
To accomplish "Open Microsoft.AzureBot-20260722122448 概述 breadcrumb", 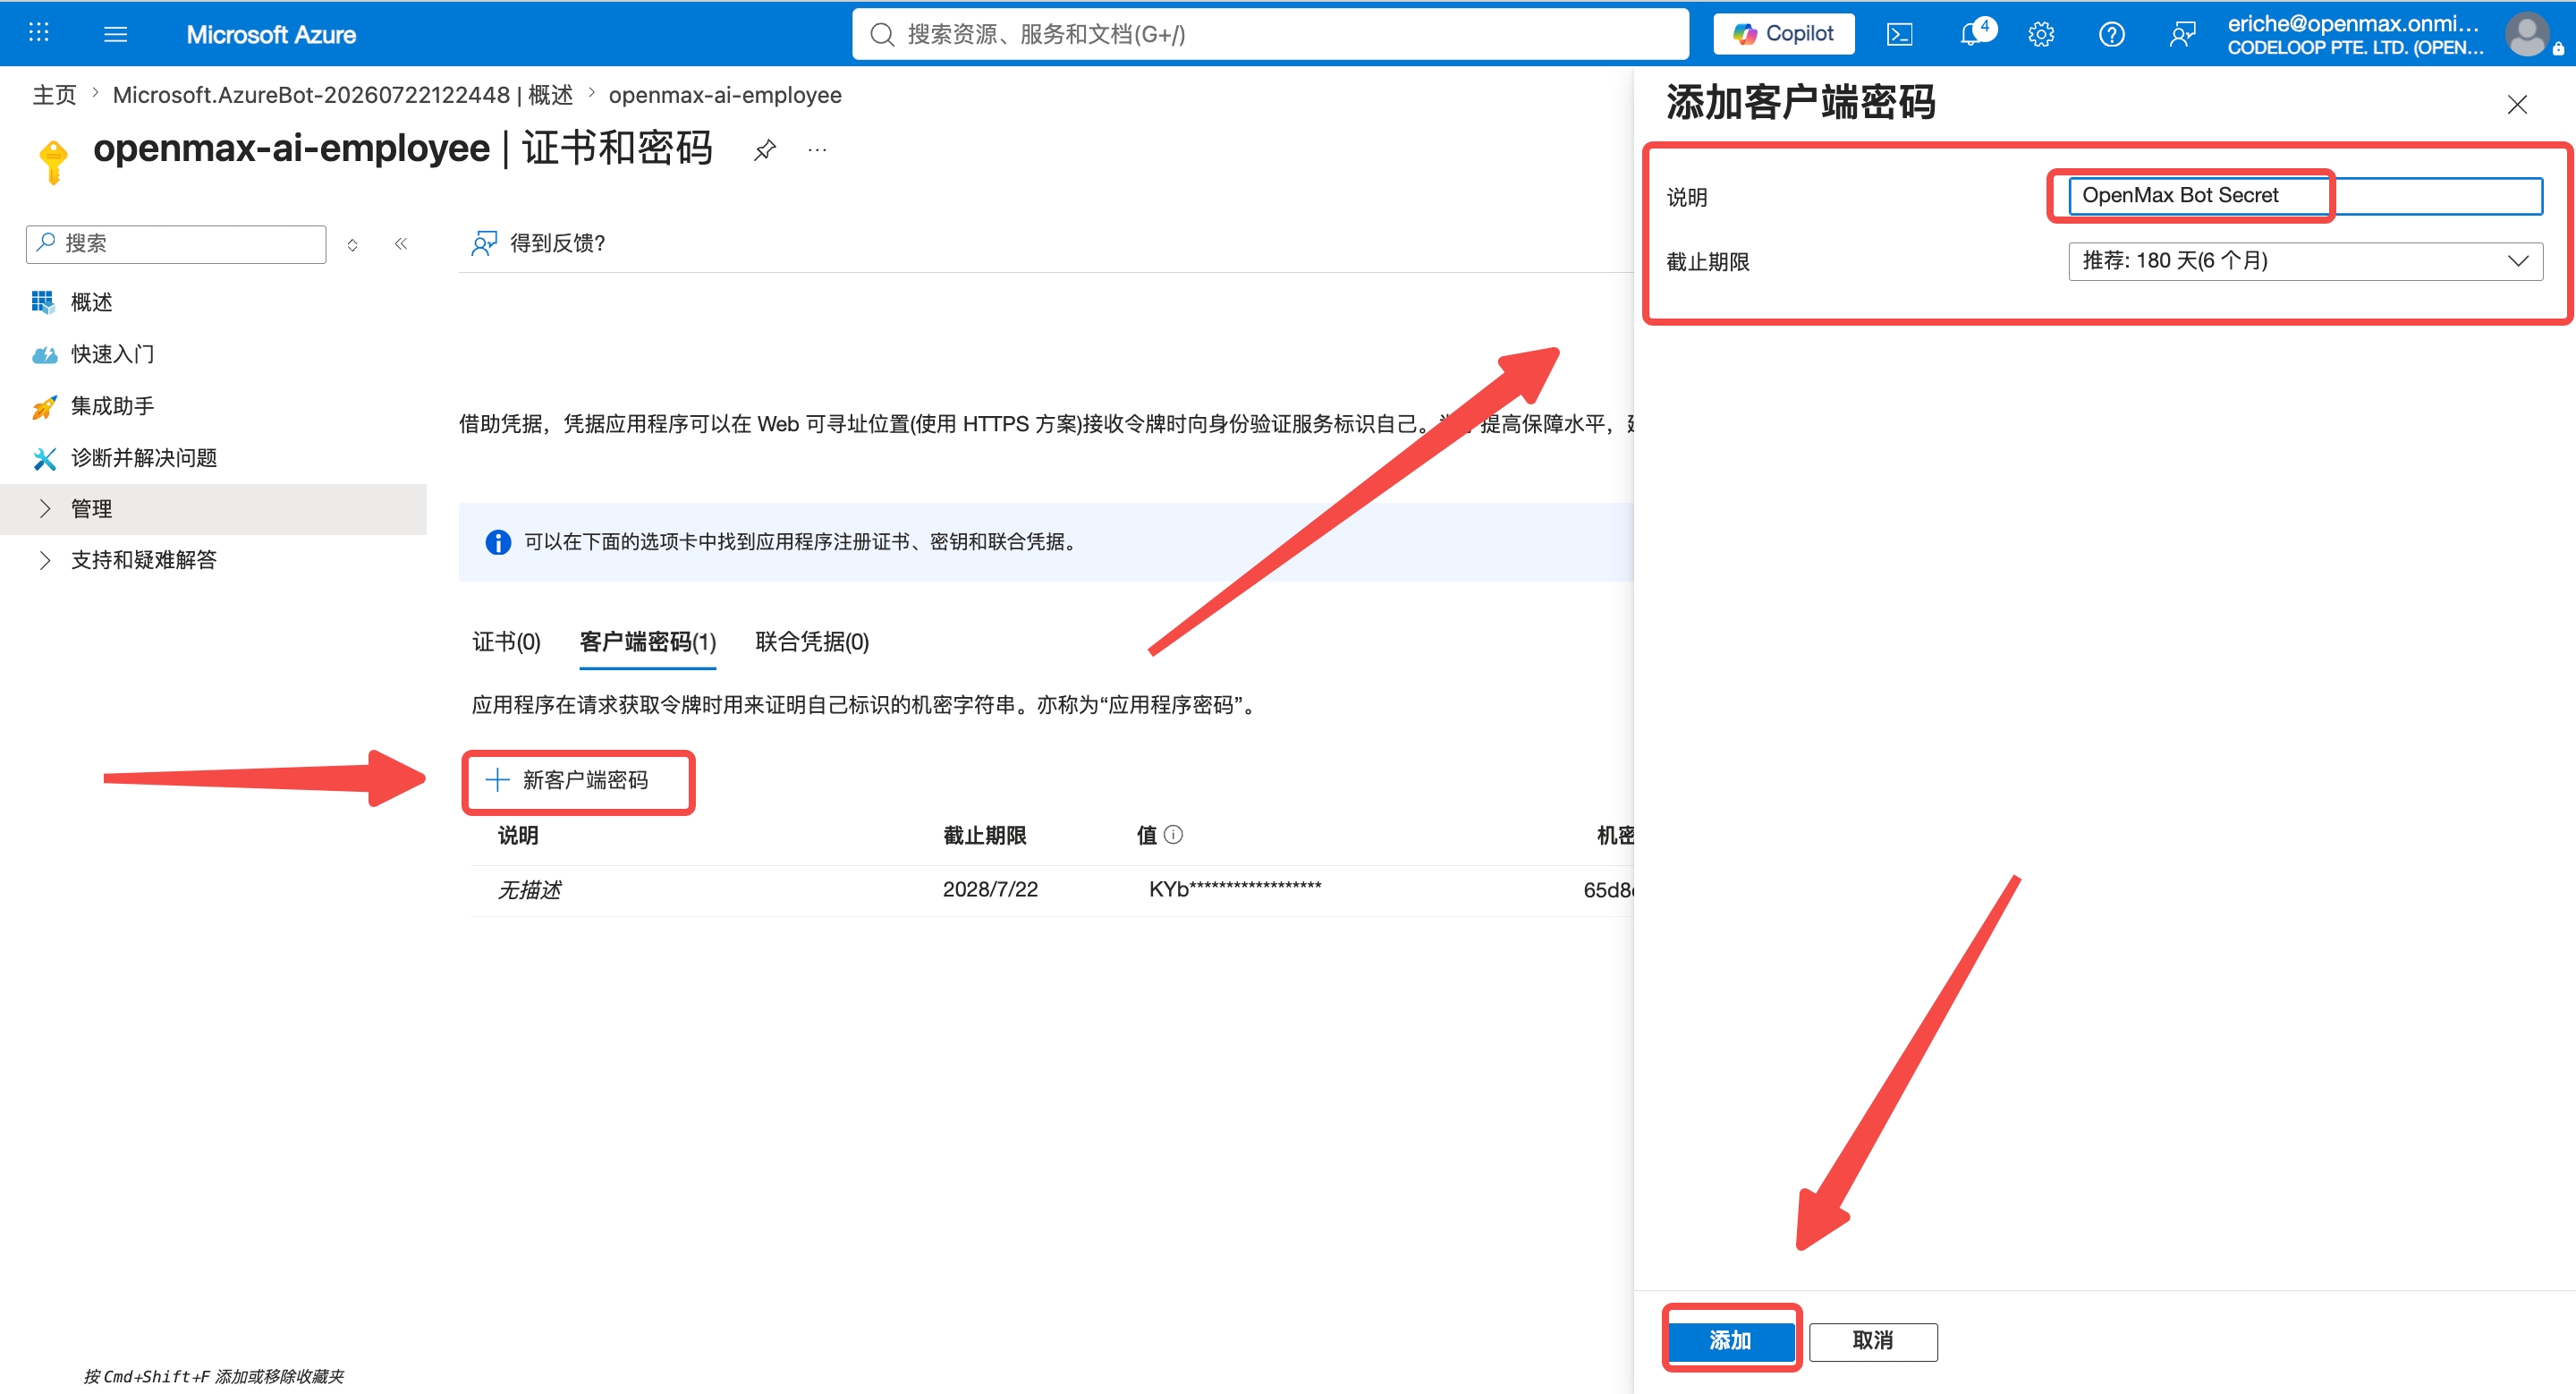I will [342, 95].
